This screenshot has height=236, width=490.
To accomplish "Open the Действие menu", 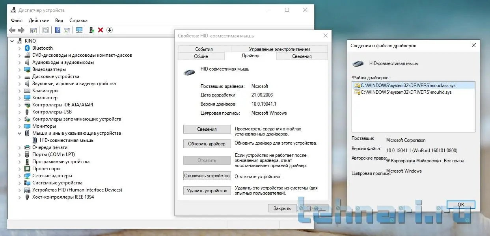I will pos(39,20).
